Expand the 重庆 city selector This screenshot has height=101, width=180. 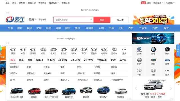(33, 20)
